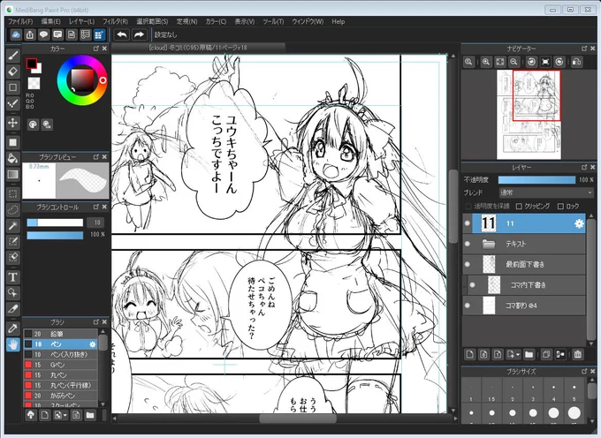
Task: Select the Eyedropper tool
Action: pyautogui.click(x=12, y=328)
